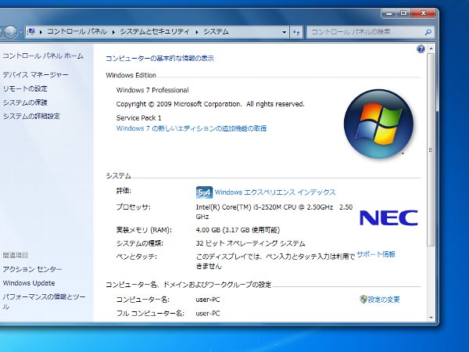This screenshot has height=352, width=469.
Task: Click the scrollbar up arrow
Action: click(431, 48)
